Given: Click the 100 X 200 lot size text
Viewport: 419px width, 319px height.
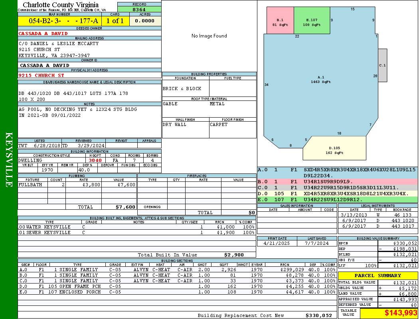Looking at the screenshot, I should pyautogui.click(x=32, y=99).
